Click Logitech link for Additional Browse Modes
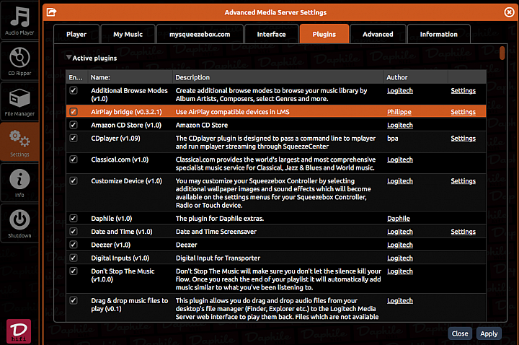519x345 pixels. point(400,91)
